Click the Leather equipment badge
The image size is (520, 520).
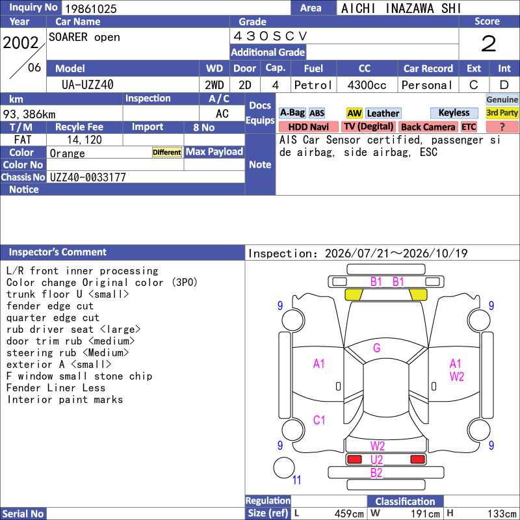(x=383, y=113)
